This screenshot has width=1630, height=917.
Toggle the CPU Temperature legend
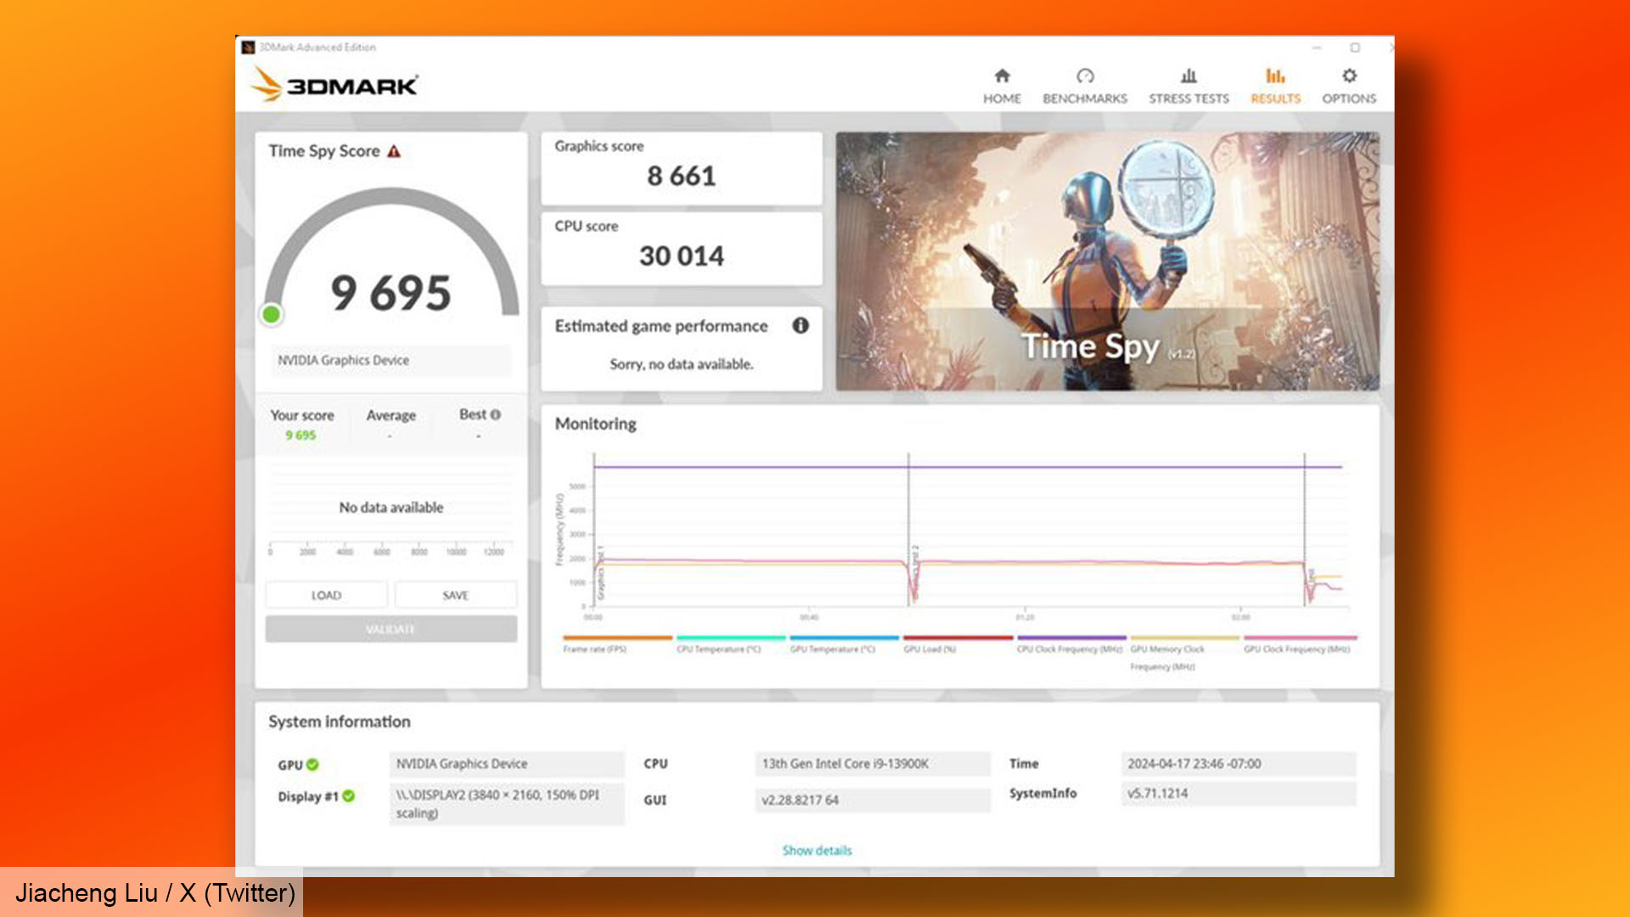pos(730,644)
